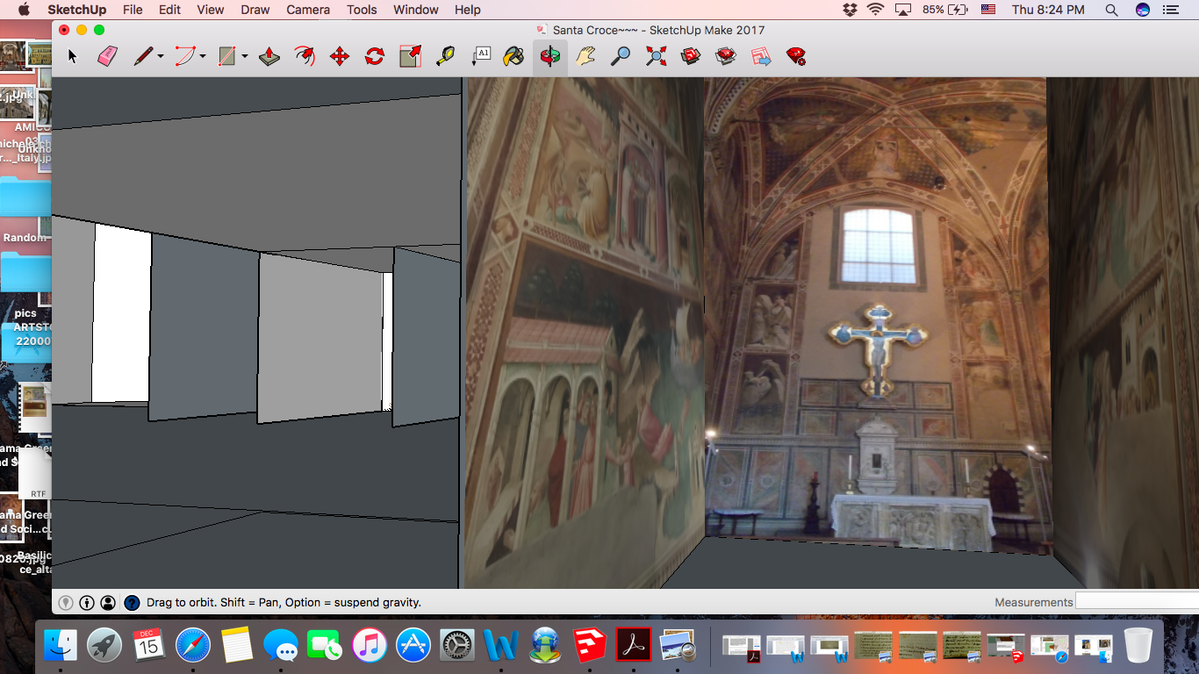
Task: Open the Trash in the Dock
Action: click(x=1138, y=646)
